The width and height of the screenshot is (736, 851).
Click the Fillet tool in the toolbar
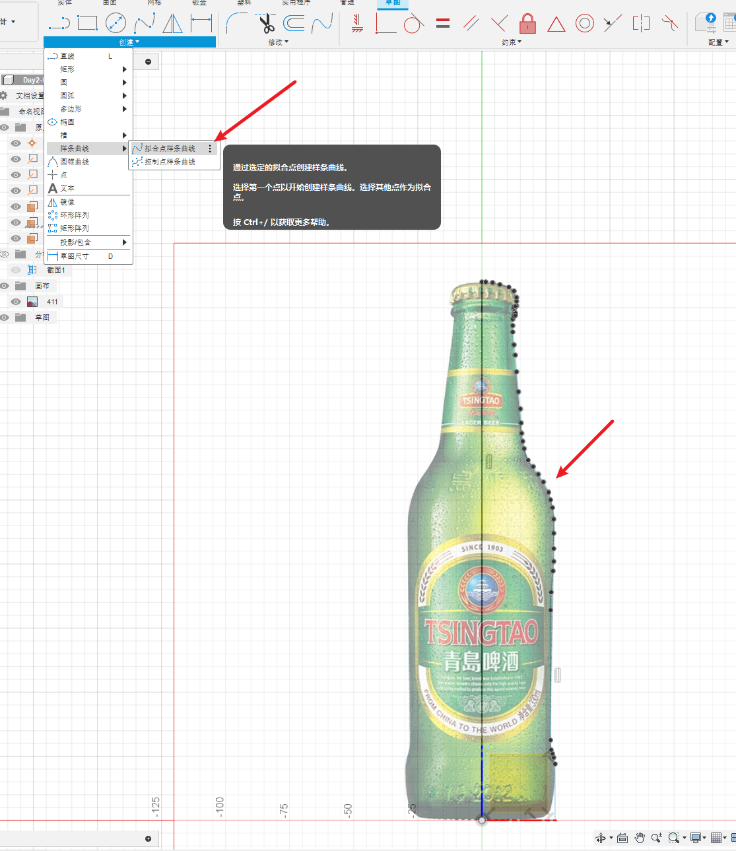click(x=236, y=24)
